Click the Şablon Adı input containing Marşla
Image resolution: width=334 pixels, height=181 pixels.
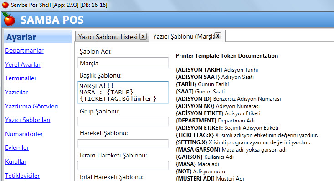coord(123,63)
